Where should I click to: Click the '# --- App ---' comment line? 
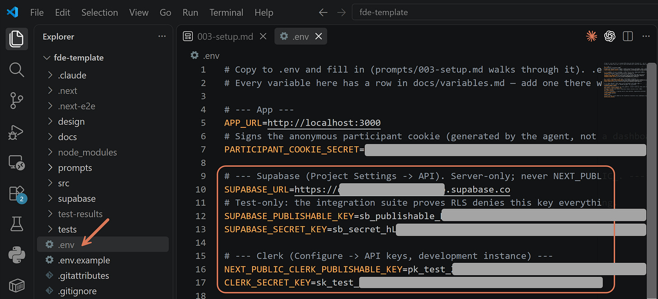click(x=259, y=110)
